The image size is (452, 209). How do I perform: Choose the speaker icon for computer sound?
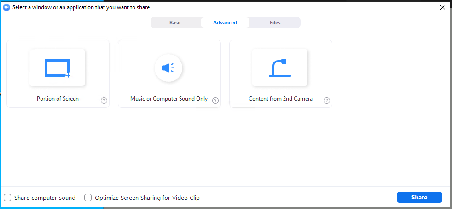(x=168, y=68)
